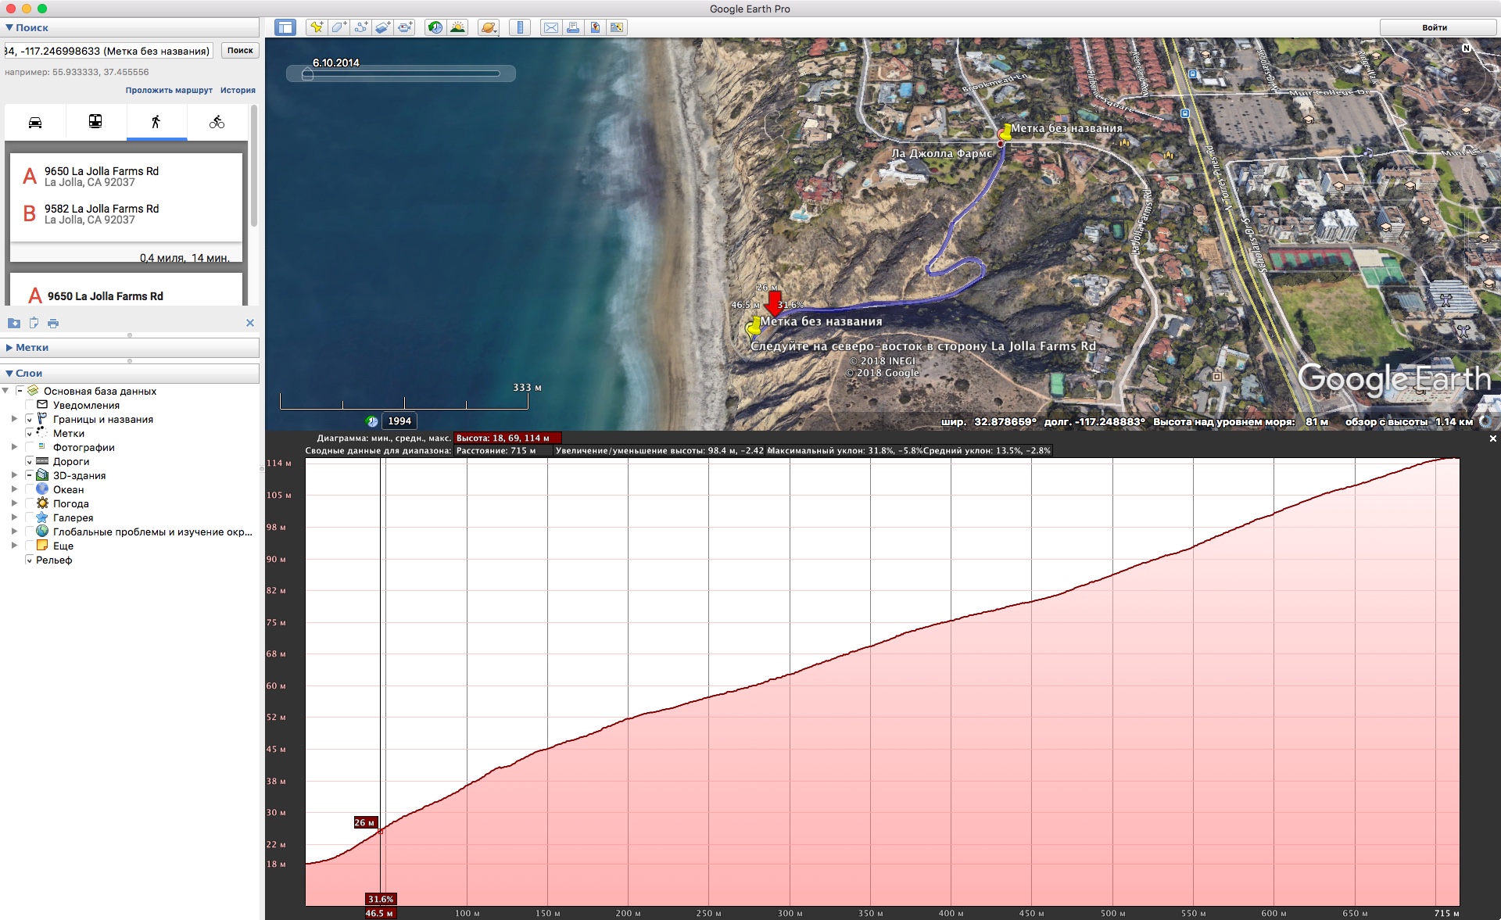Collapse the Слои panel header
The height and width of the screenshot is (920, 1501).
point(130,373)
